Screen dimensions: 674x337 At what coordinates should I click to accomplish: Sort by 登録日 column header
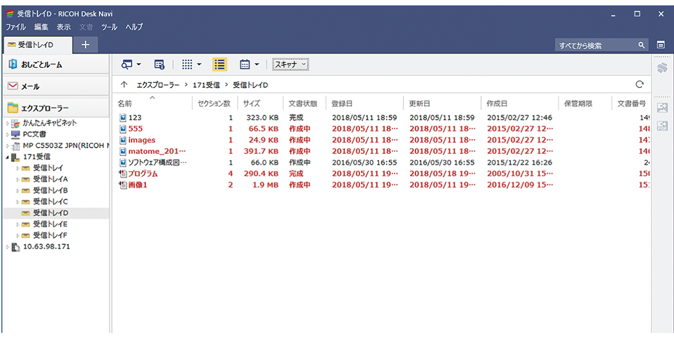364,103
